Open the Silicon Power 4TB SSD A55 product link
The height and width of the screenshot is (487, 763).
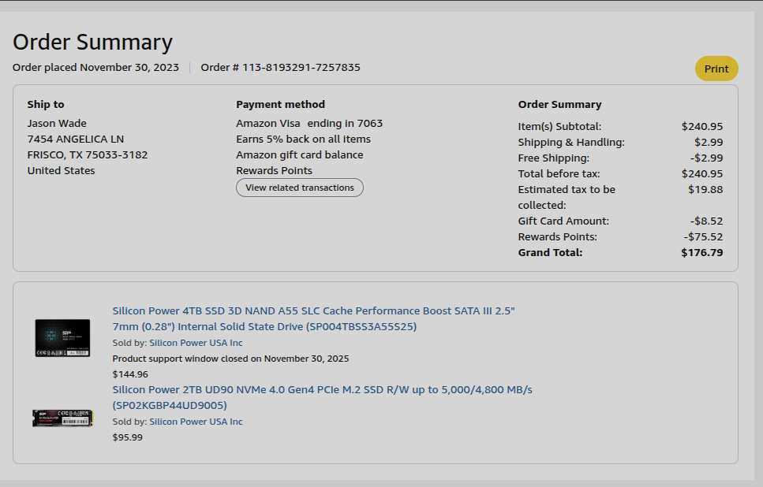coord(313,318)
